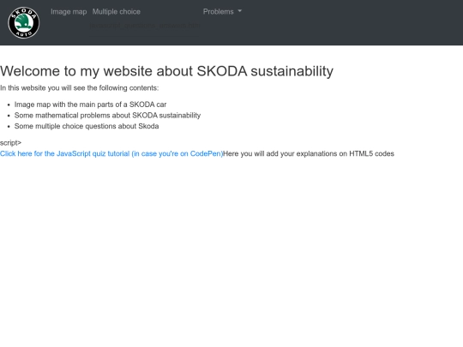Open the JavaScript quiz tutorial link
Viewport: 463px width, 347px height.
point(111,153)
